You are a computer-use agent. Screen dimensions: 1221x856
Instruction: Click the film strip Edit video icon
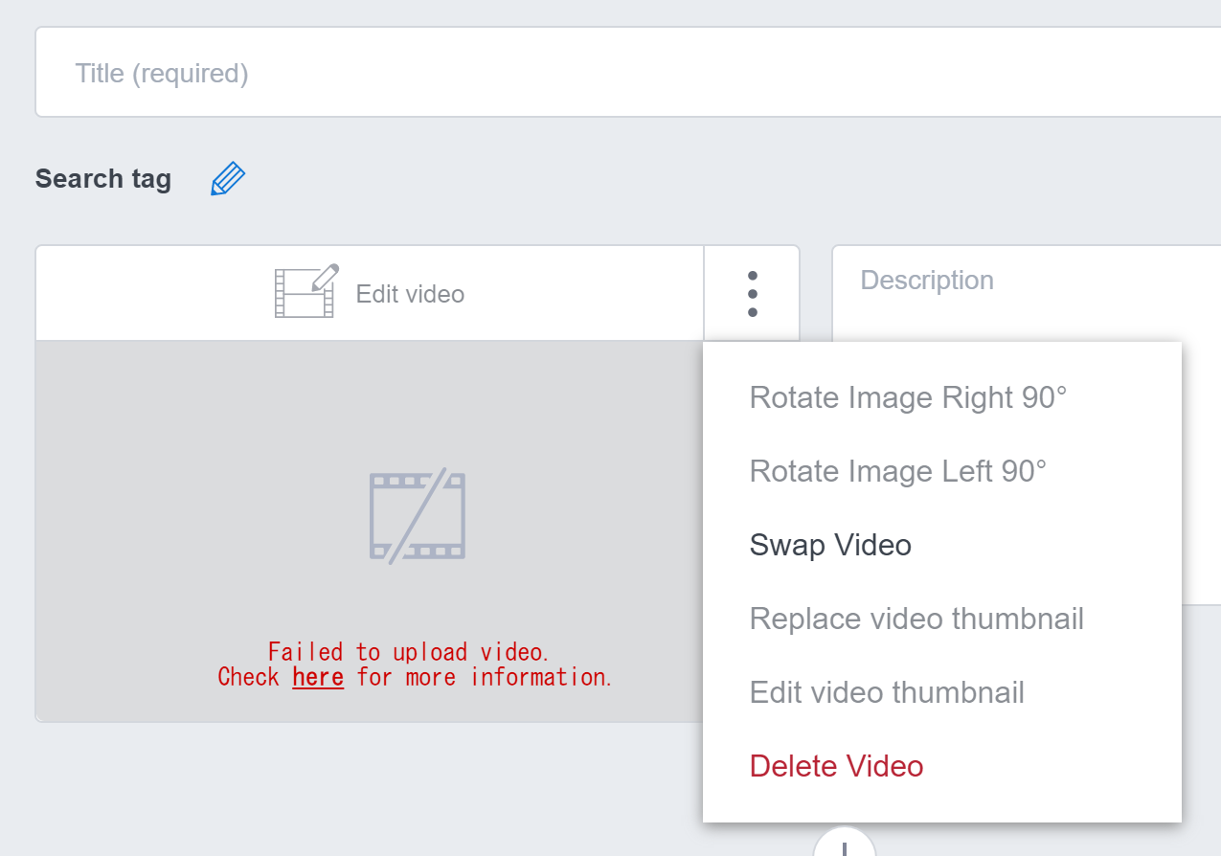[305, 292]
